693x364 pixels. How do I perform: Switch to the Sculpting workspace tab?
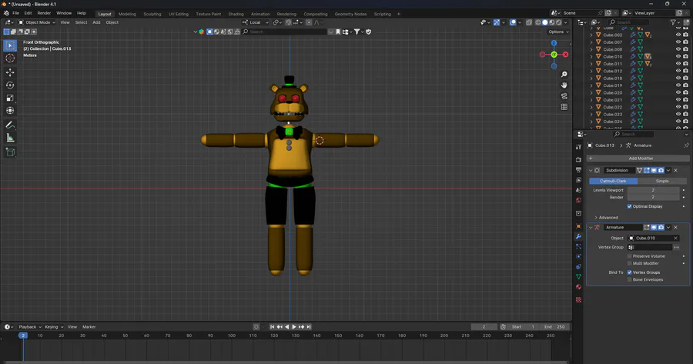tap(152, 14)
